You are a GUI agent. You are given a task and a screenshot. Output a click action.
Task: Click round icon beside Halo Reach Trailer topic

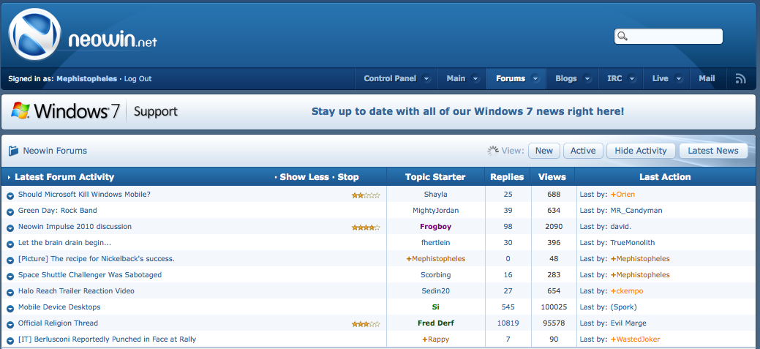point(10,292)
